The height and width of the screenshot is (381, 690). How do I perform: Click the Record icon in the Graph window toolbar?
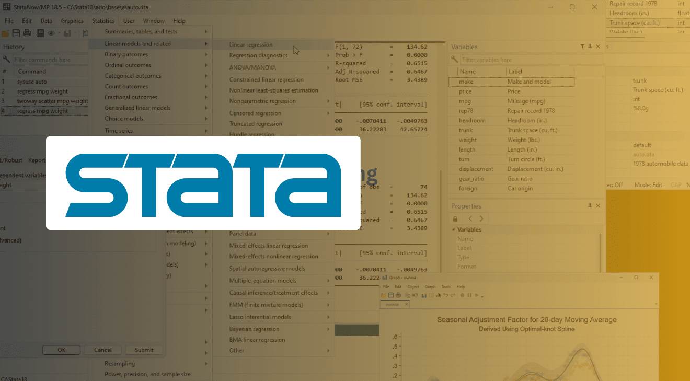462,295
